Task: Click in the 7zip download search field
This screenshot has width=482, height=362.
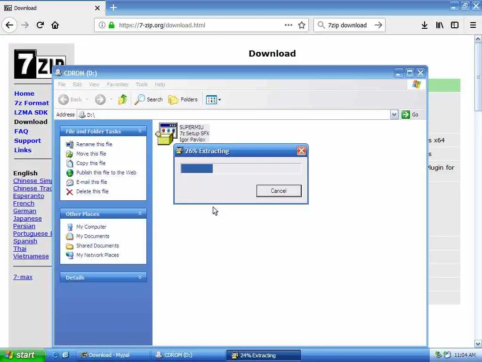Action: point(347,25)
